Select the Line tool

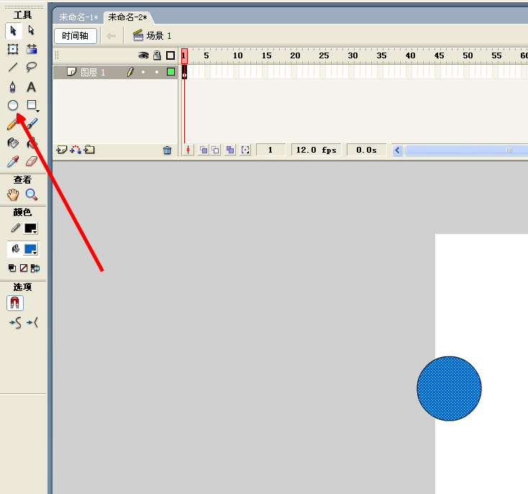click(x=13, y=67)
